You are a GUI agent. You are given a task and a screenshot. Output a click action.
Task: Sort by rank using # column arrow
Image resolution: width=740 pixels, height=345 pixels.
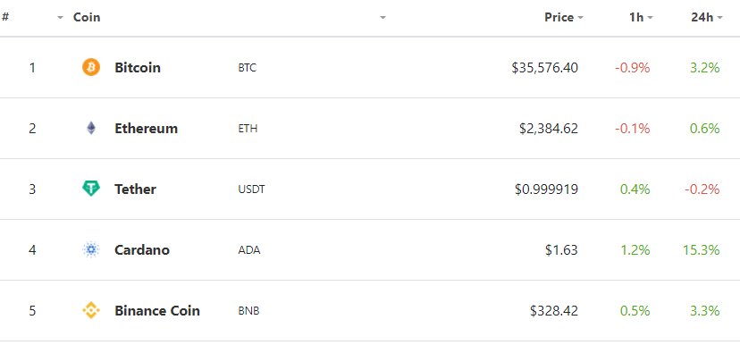pyautogui.click(x=60, y=18)
